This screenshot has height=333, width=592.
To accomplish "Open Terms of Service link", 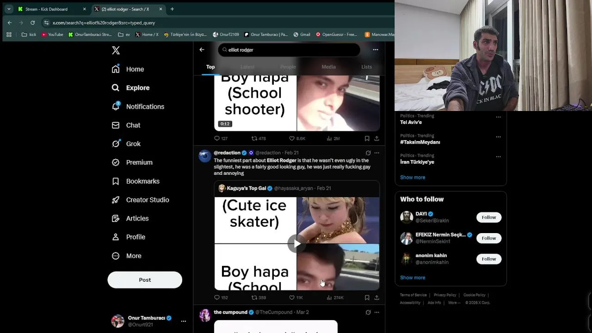I will (x=413, y=295).
